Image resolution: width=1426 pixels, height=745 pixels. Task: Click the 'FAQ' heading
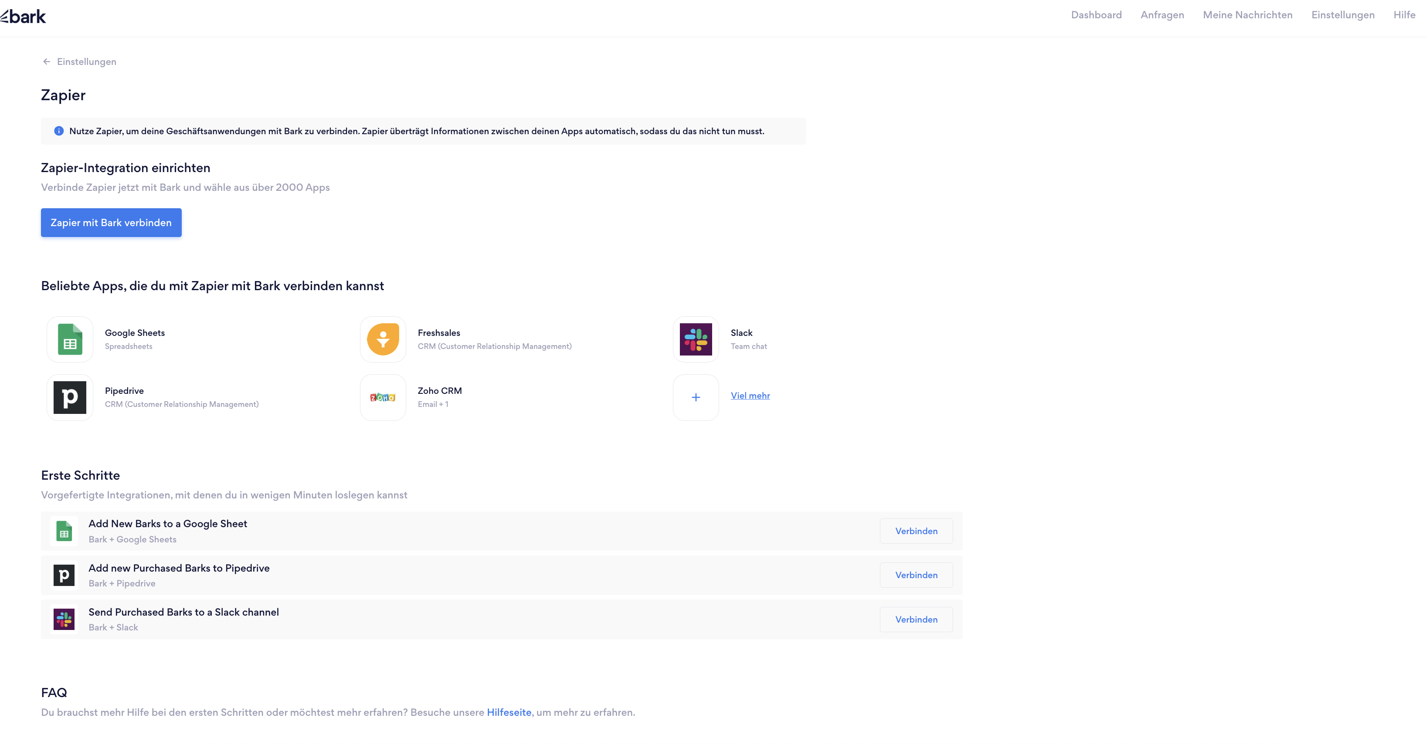click(54, 693)
